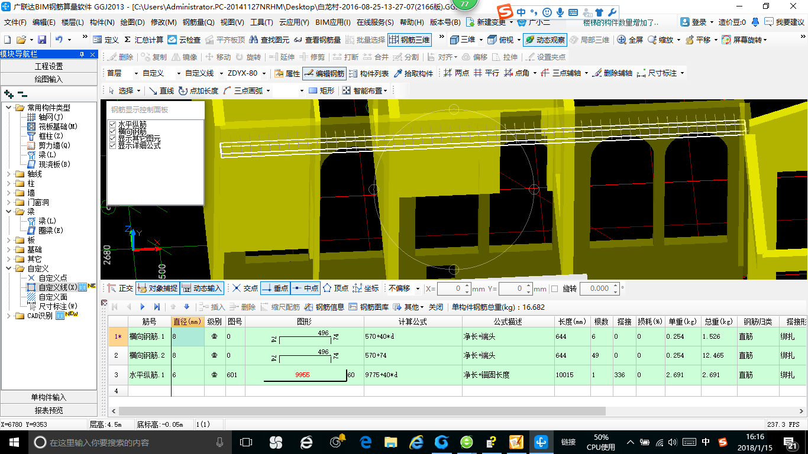Select 移动 move tool
Screen dimensions: 808x454
pos(218,57)
